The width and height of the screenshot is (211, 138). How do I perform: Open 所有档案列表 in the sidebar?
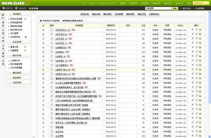coord(16,23)
